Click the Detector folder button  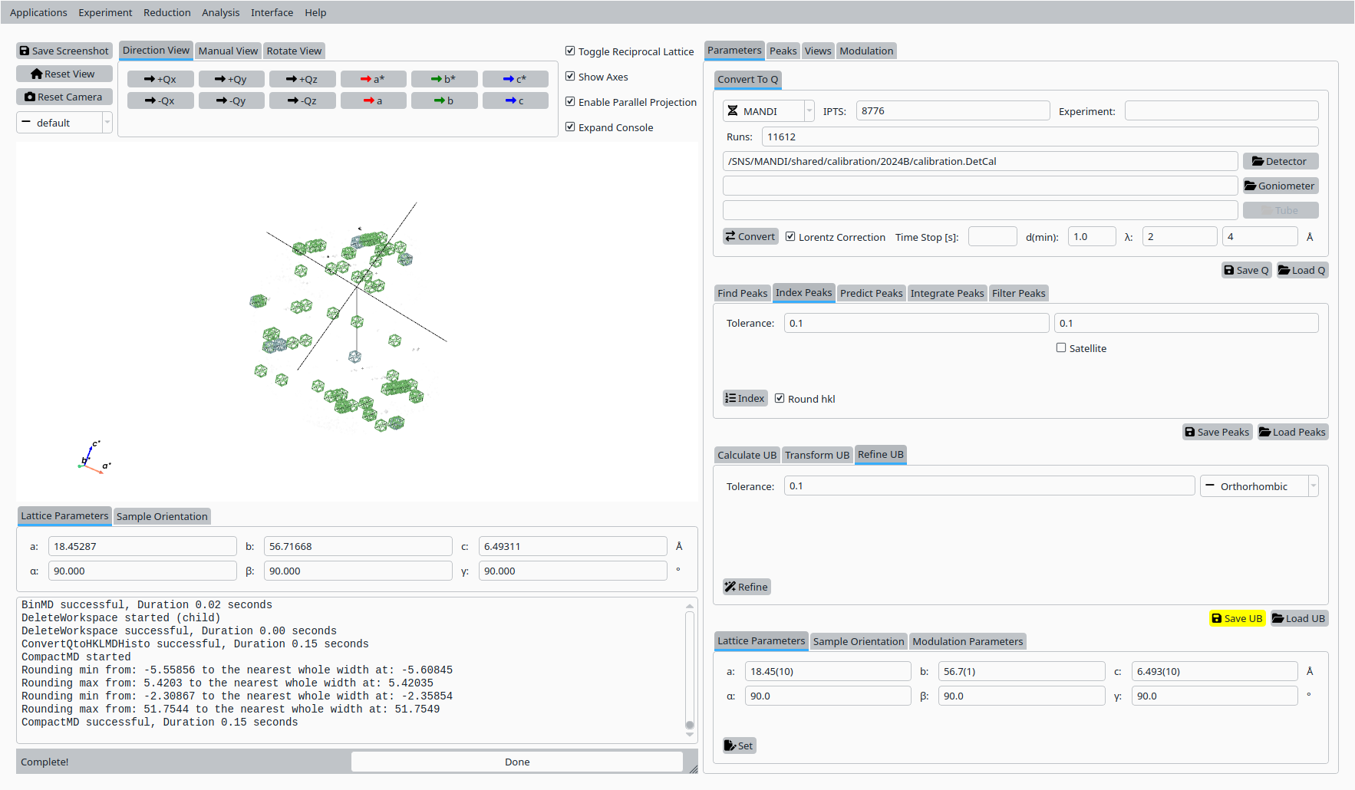[1280, 161]
